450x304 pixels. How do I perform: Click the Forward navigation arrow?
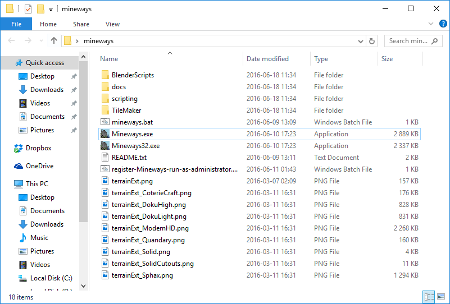[28, 41]
